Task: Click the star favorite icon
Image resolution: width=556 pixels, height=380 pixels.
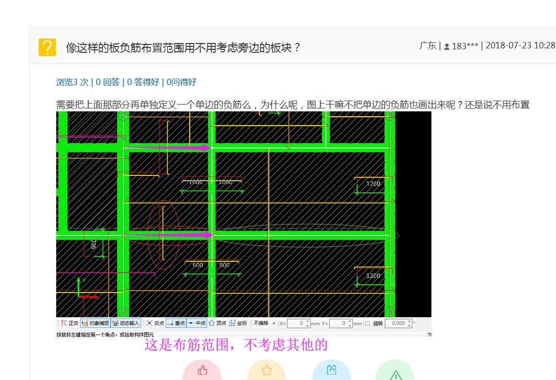Action: [266, 370]
